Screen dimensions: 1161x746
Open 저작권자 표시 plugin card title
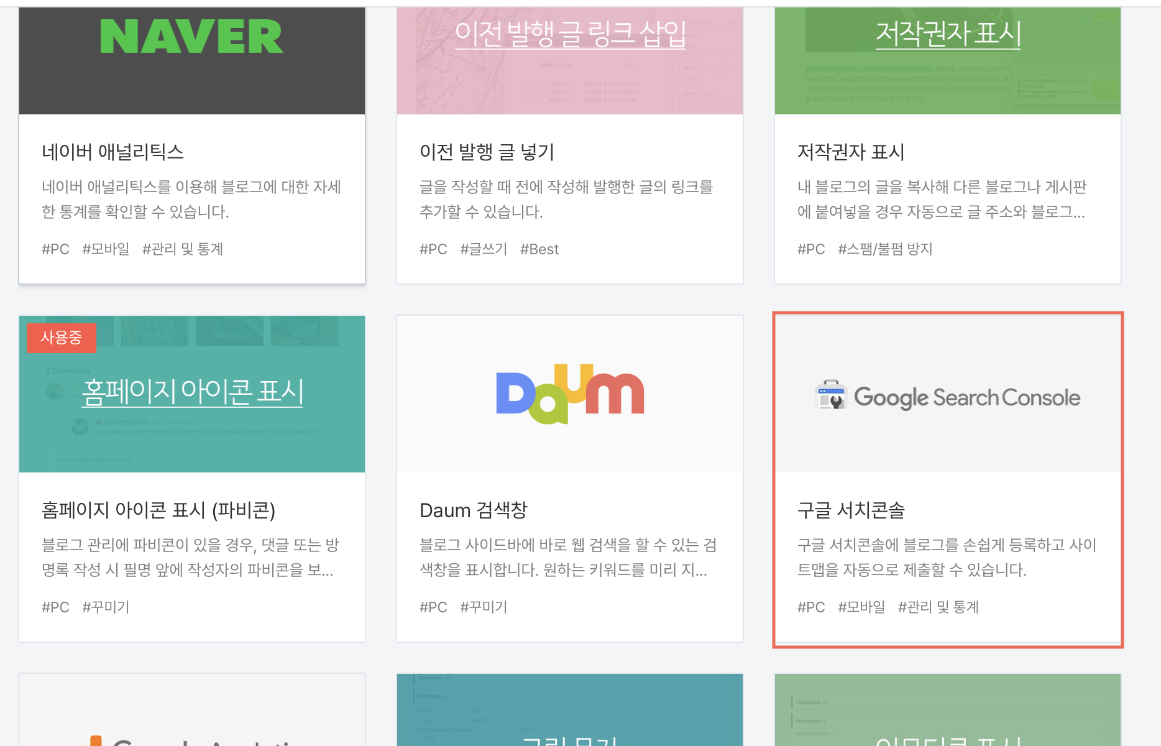[x=851, y=152]
